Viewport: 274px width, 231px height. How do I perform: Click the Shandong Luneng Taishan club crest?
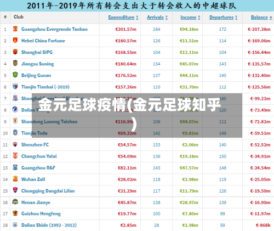click(15, 121)
